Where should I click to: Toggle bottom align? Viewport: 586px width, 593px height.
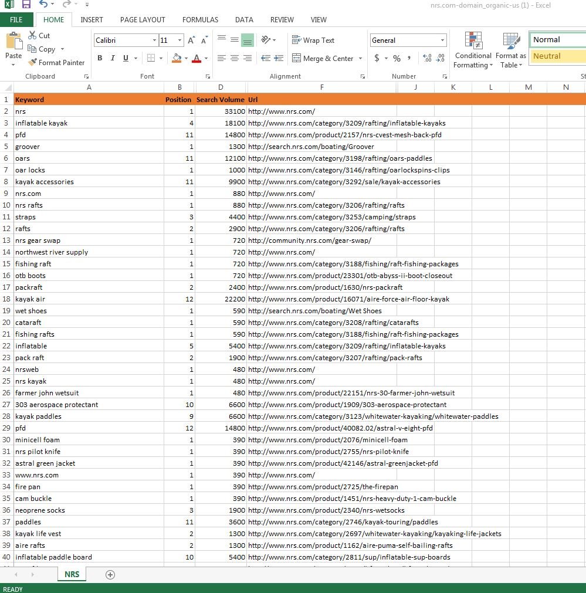click(x=248, y=40)
